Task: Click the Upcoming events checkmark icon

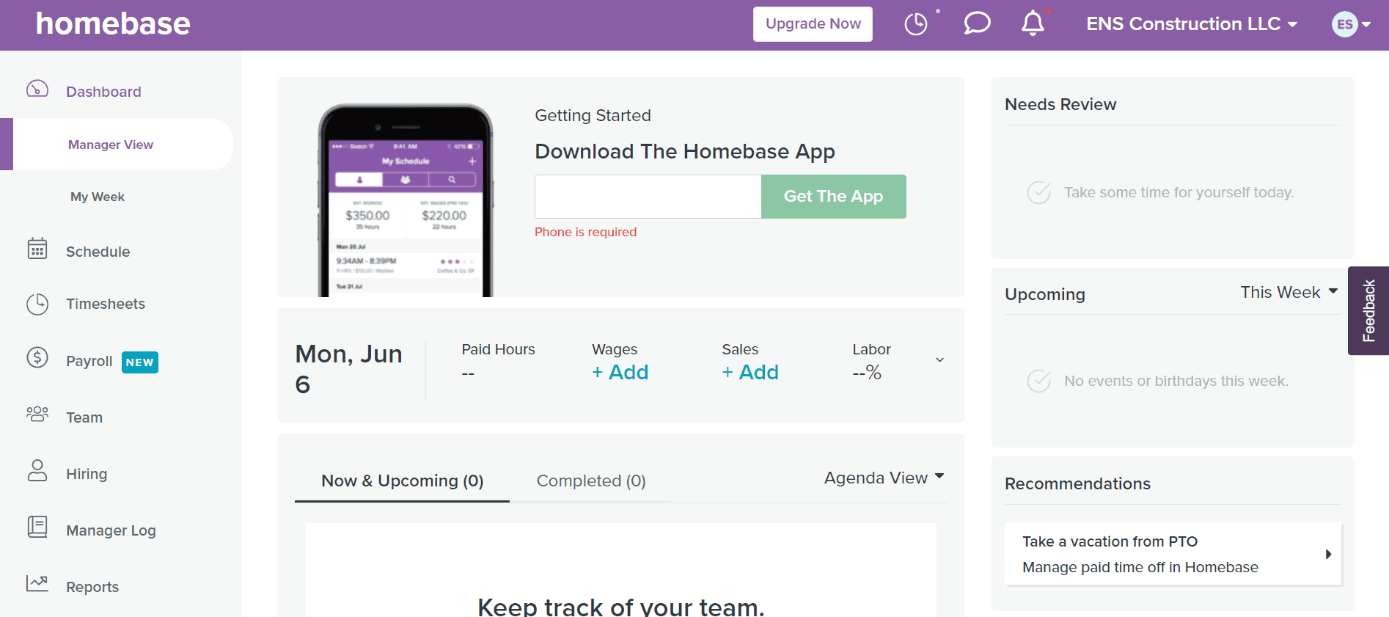Action: click(x=1038, y=381)
